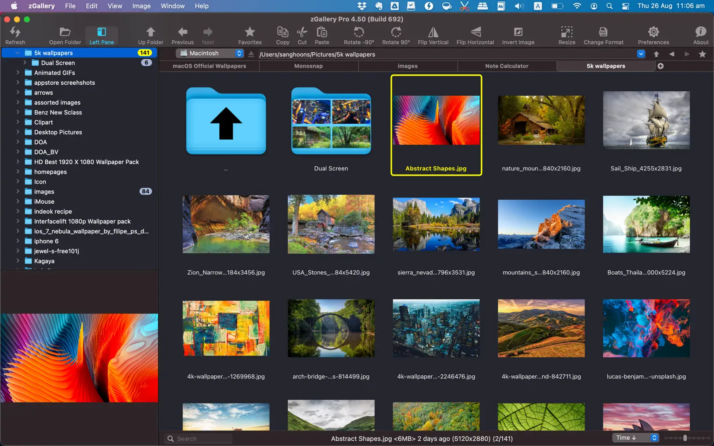Apply Flip Horizontal to image
Viewport: 714px width, 446px height.
point(475,35)
